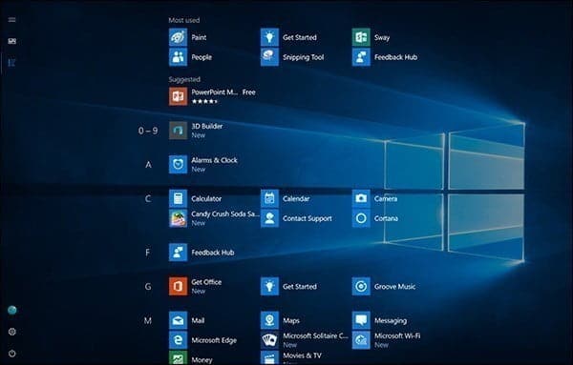The image size is (573, 365).
Task: Switch to pinned tiles view in sidebar
Action: [x=12, y=41]
